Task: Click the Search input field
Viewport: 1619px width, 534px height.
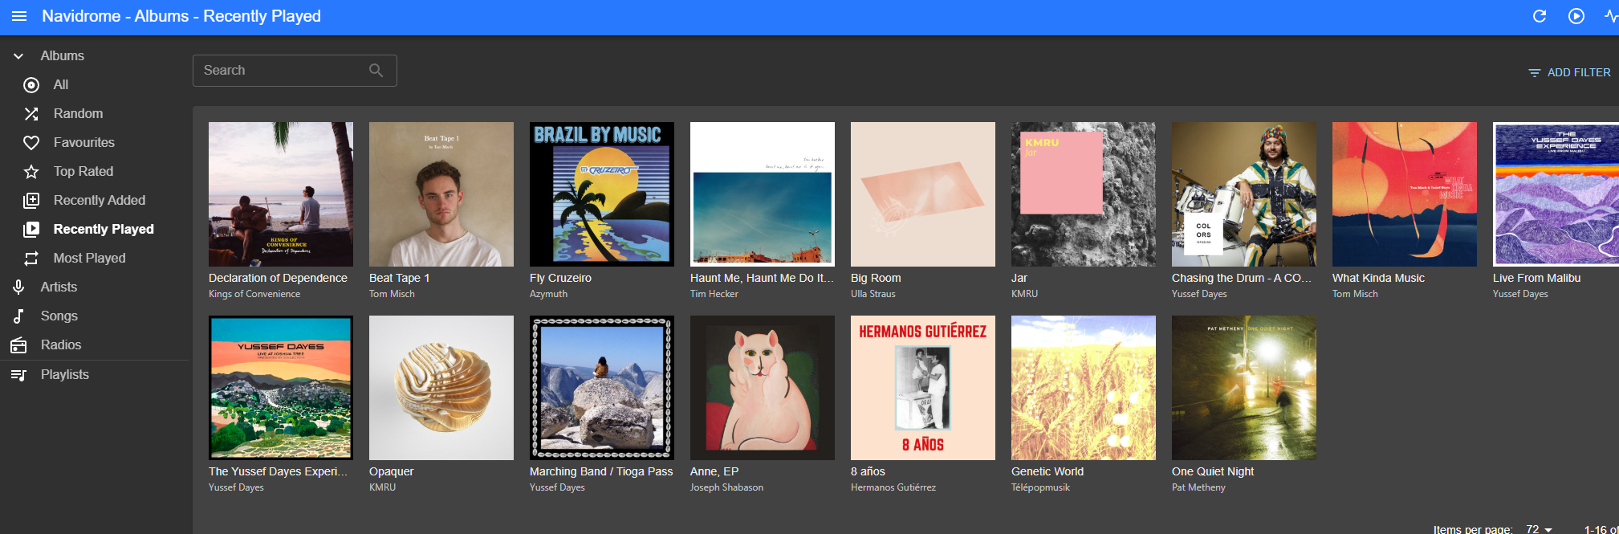Action: click(x=281, y=71)
